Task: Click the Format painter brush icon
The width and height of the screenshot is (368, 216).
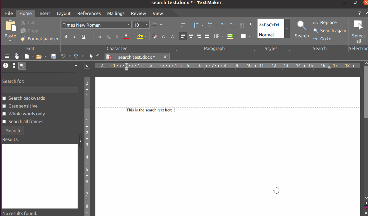Action: [x=23, y=39]
